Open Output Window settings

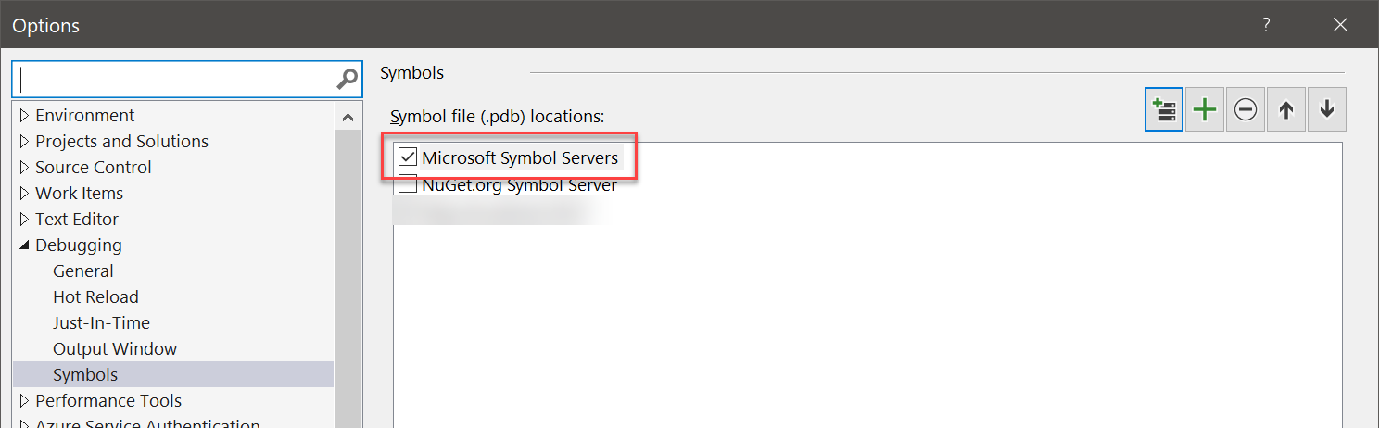[x=115, y=349]
